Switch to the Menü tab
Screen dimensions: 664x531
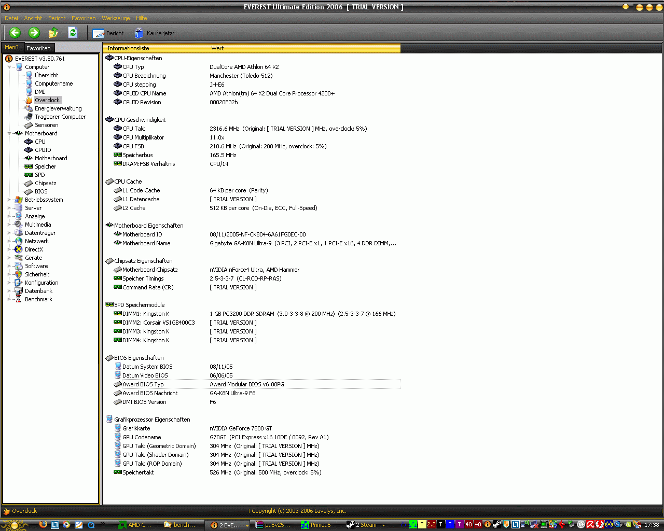click(x=11, y=48)
